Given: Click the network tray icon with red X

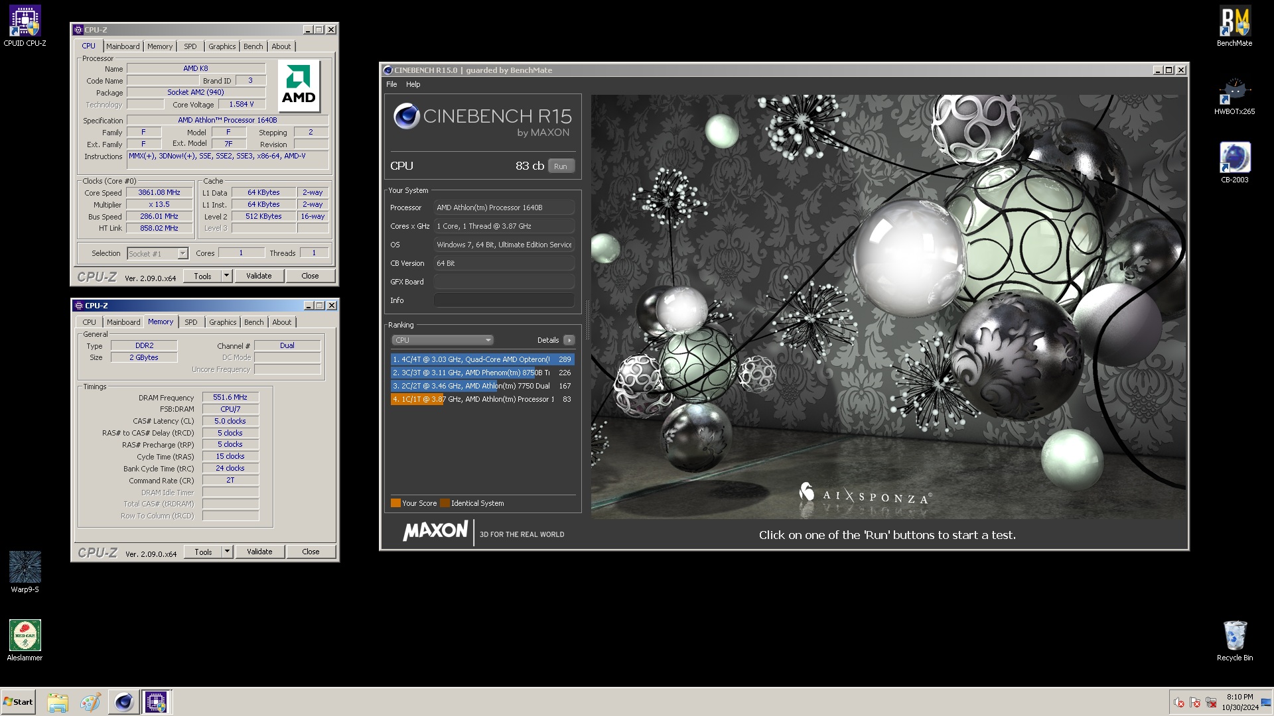Looking at the screenshot, I should (x=1211, y=703).
